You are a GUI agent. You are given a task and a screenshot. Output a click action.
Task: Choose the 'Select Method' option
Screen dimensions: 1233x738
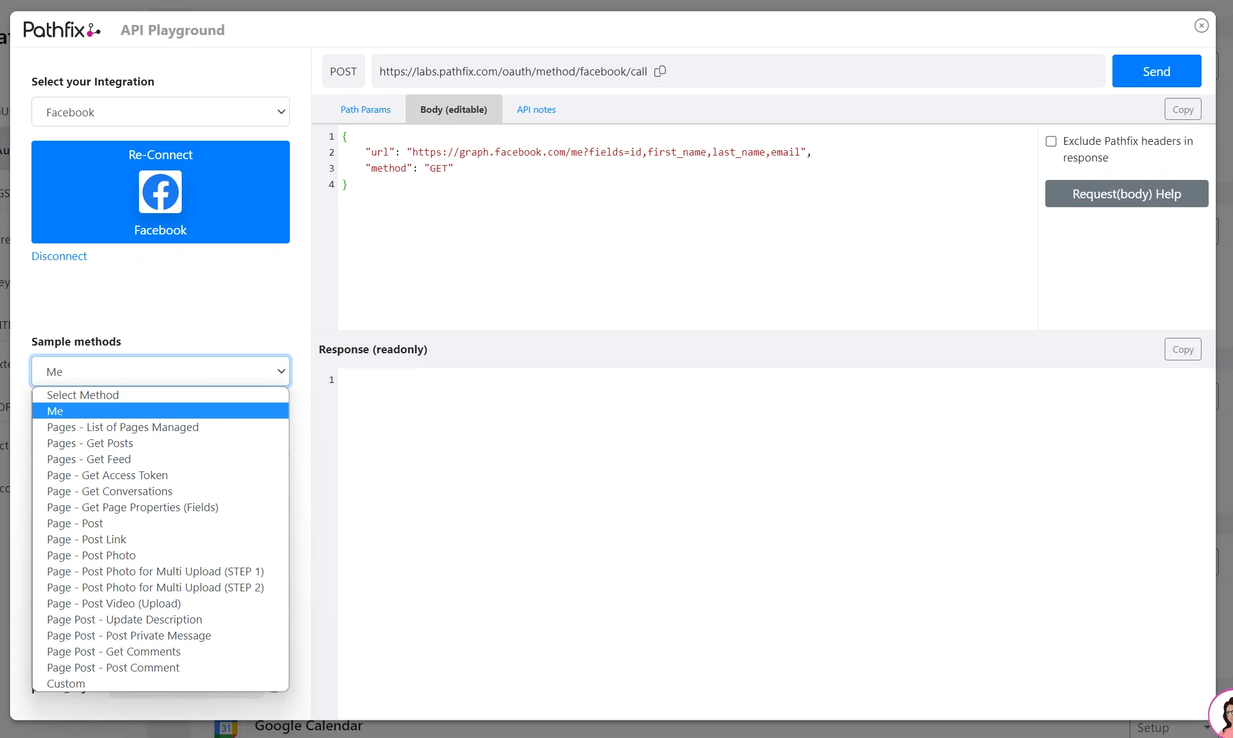[x=160, y=395]
